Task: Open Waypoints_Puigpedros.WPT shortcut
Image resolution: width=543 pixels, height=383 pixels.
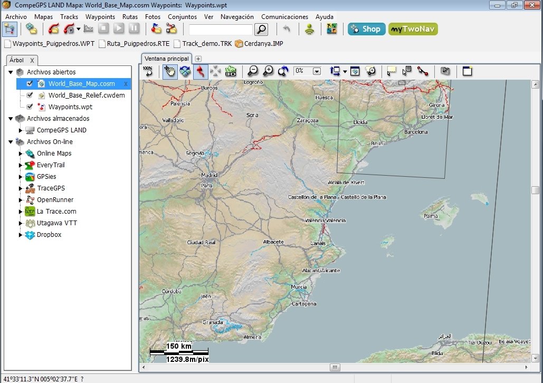Action: 50,44
